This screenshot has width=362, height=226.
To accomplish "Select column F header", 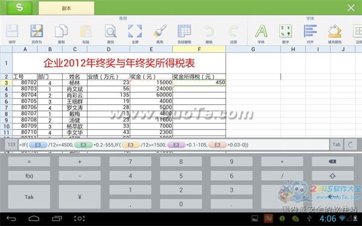I will pos(199,49).
